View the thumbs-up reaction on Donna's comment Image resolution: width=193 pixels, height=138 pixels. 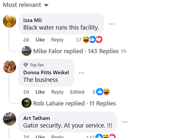100,92
